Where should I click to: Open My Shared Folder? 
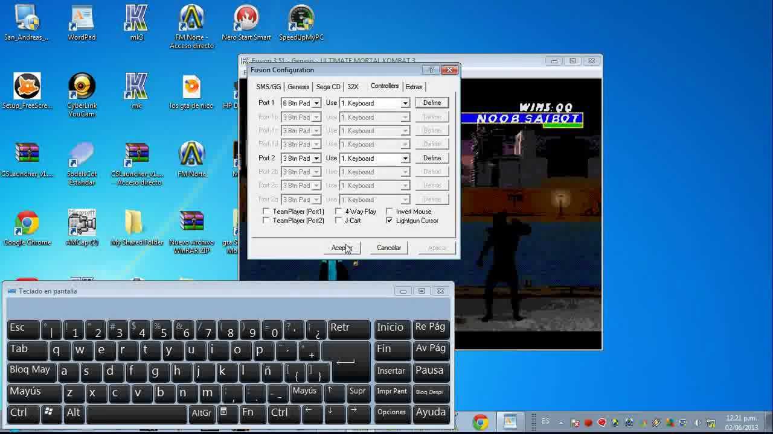pyautogui.click(x=136, y=228)
